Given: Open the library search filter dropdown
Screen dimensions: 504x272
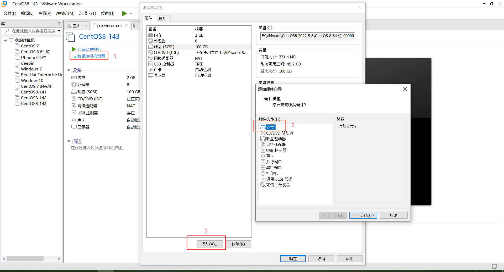Looking at the screenshot, I should 59,31.
